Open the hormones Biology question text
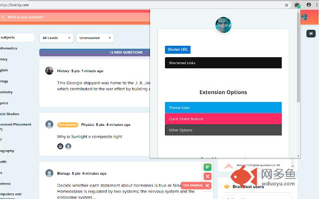319x199 pixels. 126,191
